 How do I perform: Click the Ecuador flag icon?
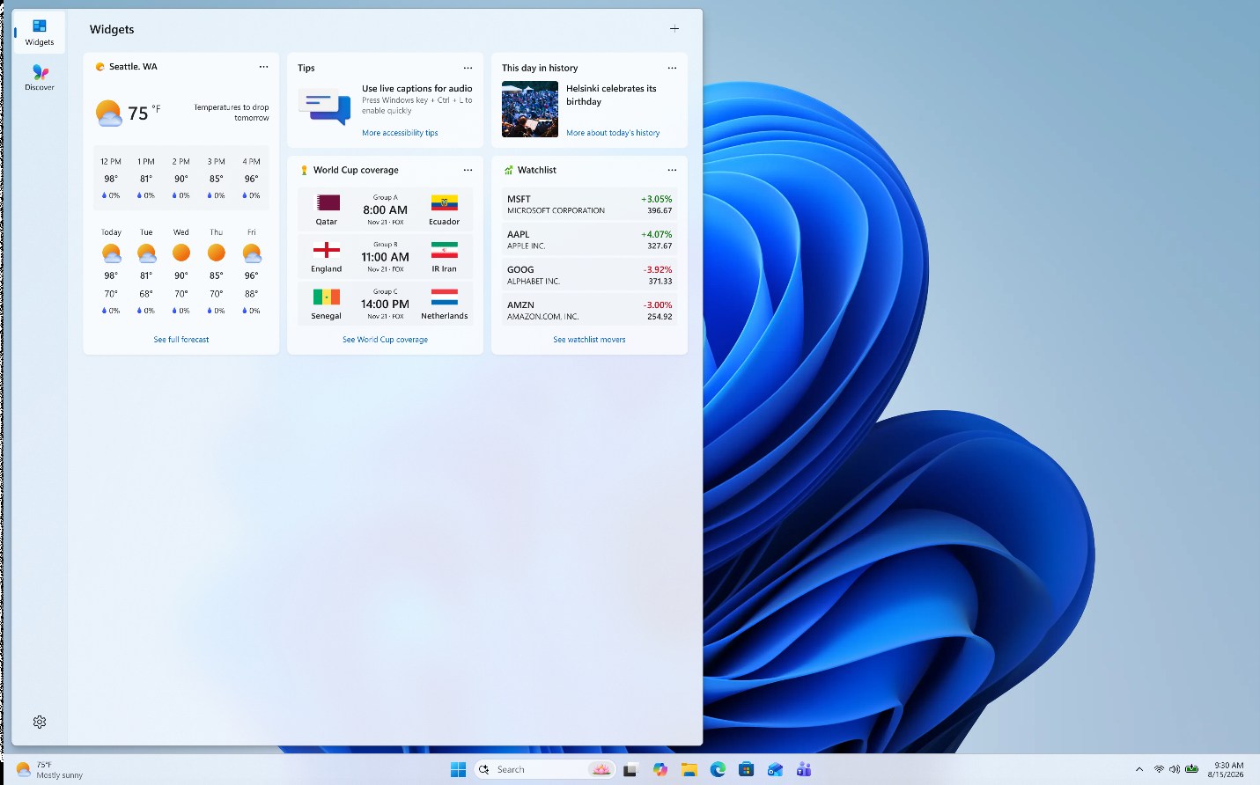point(445,202)
